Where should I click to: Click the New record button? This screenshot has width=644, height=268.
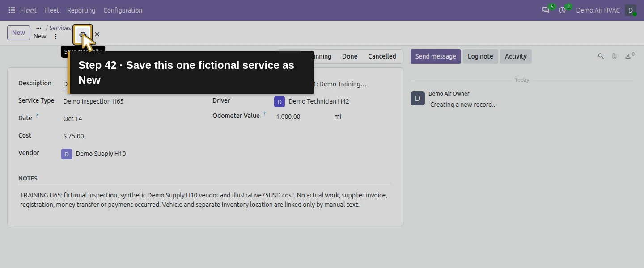(x=18, y=33)
